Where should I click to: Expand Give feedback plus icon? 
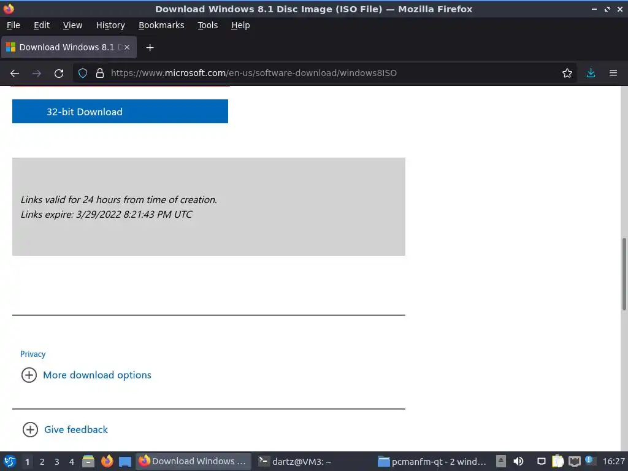(30, 430)
